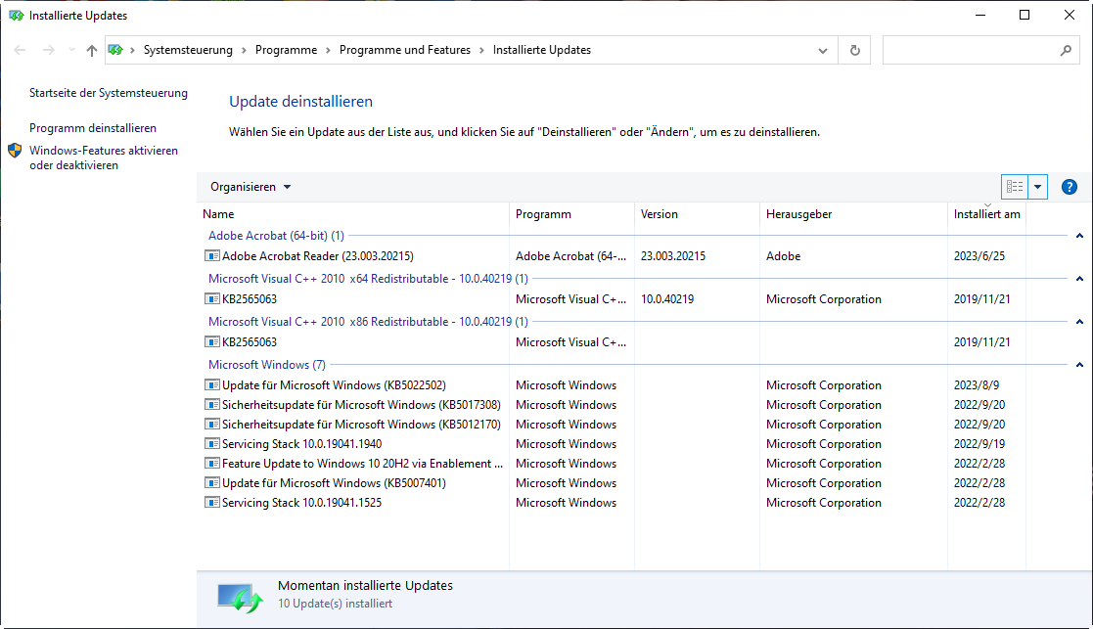Select update KB5022502 for Microsoft Windows
Image resolution: width=1093 pixels, height=629 pixels.
click(x=334, y=385)
